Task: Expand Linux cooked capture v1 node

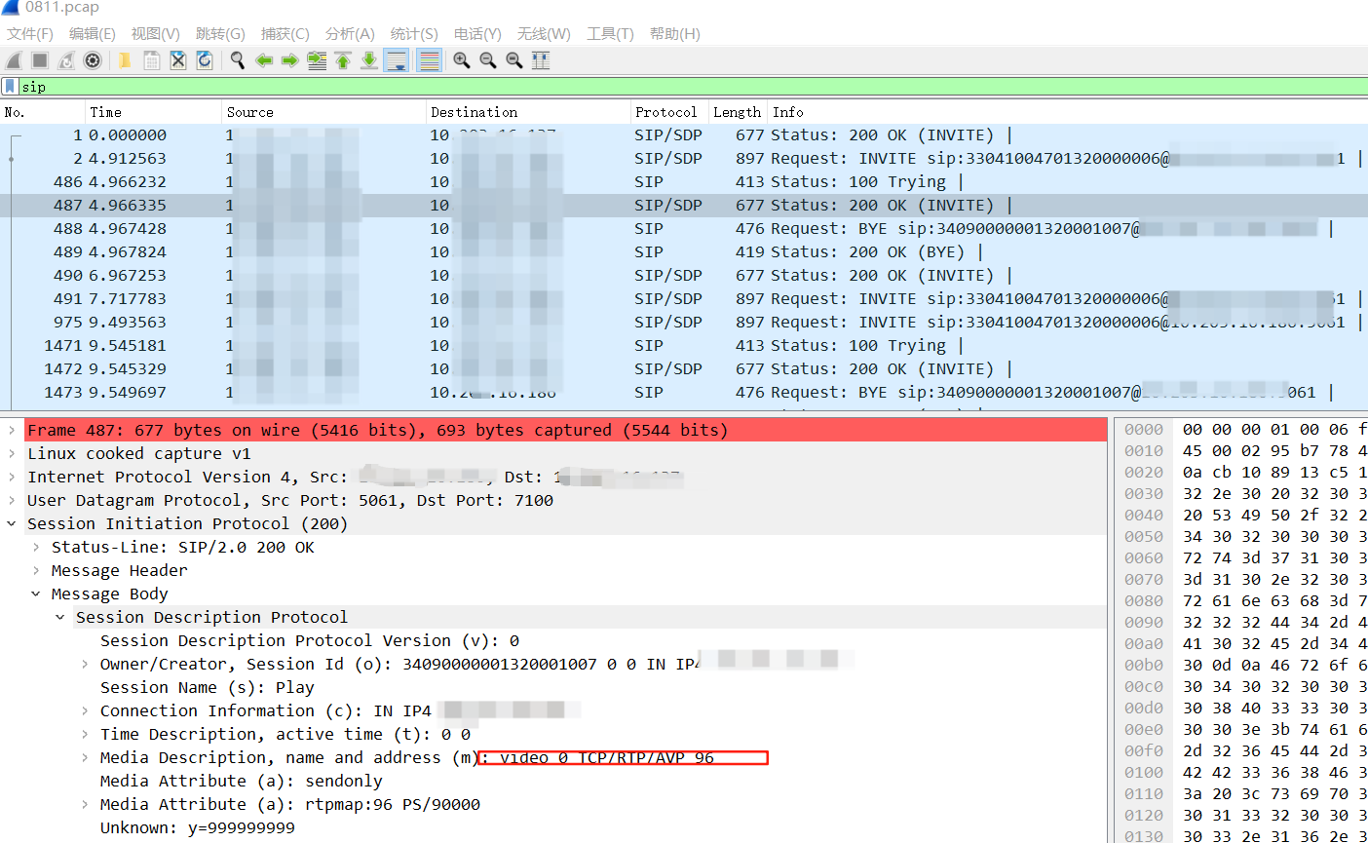Action: click(x=12, y=453)
